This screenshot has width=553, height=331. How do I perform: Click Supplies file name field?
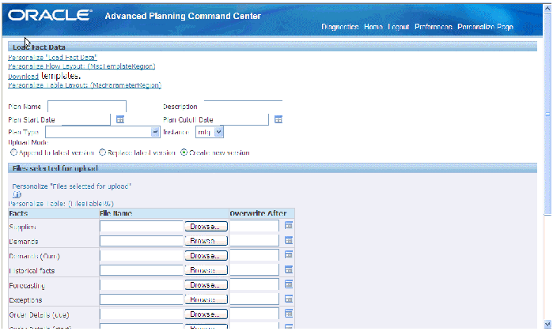pyautogui.click(x=142, y=227)
